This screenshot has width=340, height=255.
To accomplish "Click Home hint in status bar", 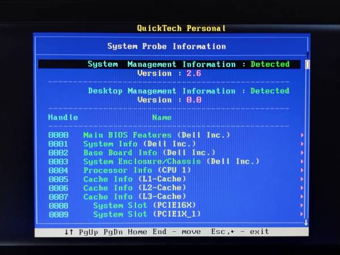I will click(137, 232).
